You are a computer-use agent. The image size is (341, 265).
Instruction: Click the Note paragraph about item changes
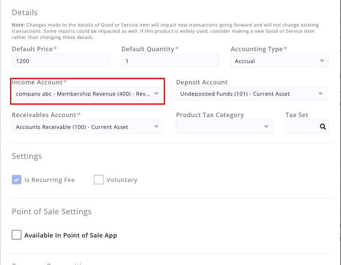(165, 31)
